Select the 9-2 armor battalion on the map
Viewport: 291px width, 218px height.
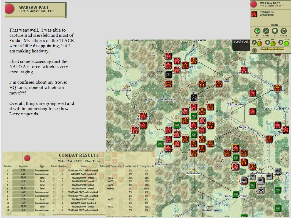coord(169,84)
